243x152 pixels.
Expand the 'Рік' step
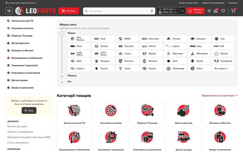pyautogui.click(x=69, y=82)
